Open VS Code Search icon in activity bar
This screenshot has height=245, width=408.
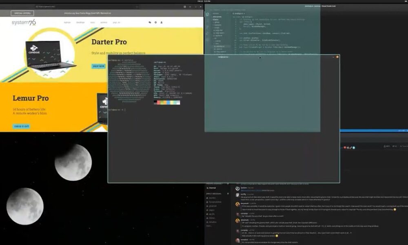tap(207, 21)
